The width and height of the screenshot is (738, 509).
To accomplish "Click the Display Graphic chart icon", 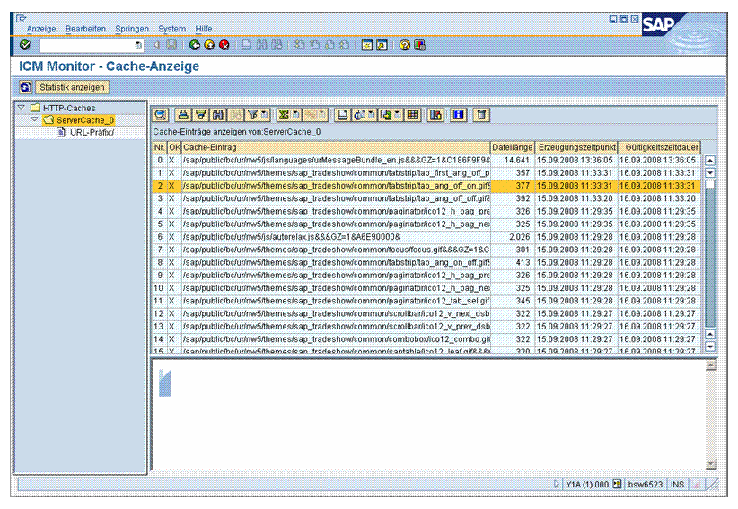I will [435, 115].
